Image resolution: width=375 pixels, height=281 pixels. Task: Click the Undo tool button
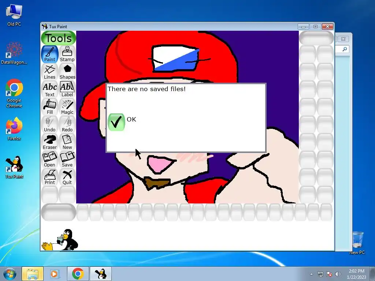pos(50,124)
